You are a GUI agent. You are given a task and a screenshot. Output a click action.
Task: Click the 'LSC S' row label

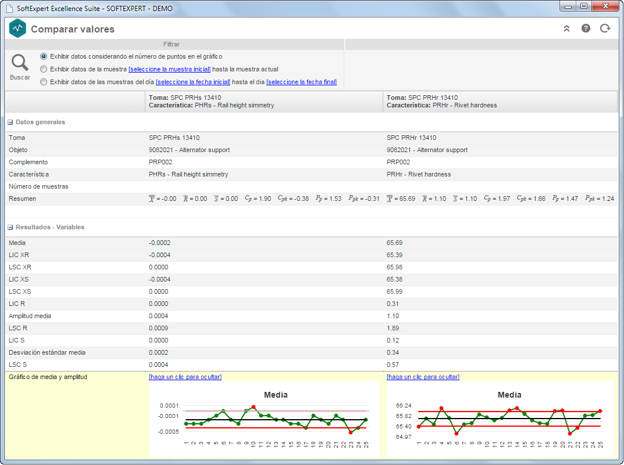click(18, 365)
